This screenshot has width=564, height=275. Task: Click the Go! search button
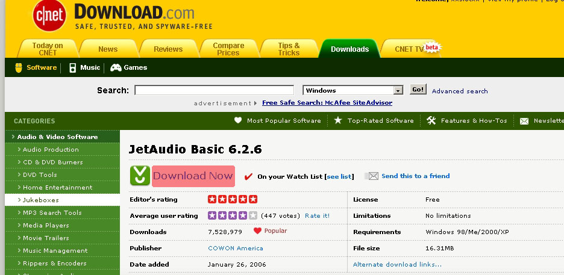pyautogui.click(x=418, y=90)
